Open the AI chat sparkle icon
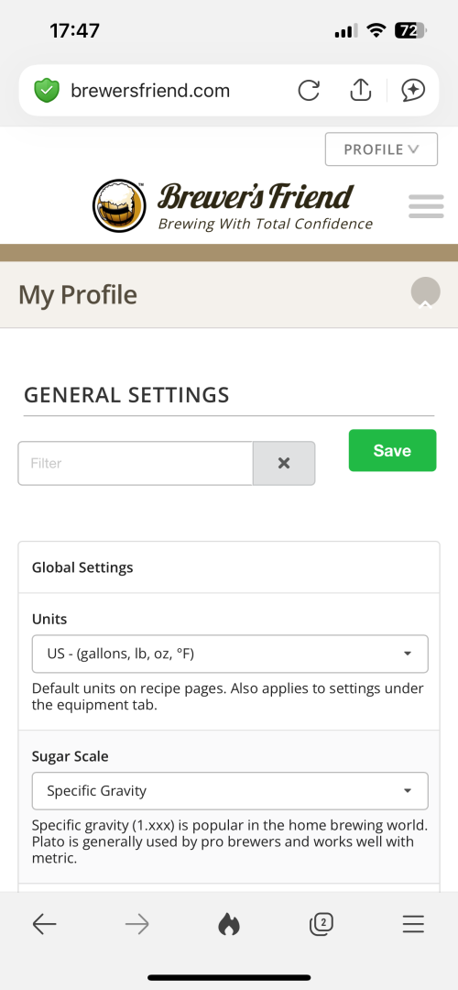458x990 pixels. coord(413,90)
